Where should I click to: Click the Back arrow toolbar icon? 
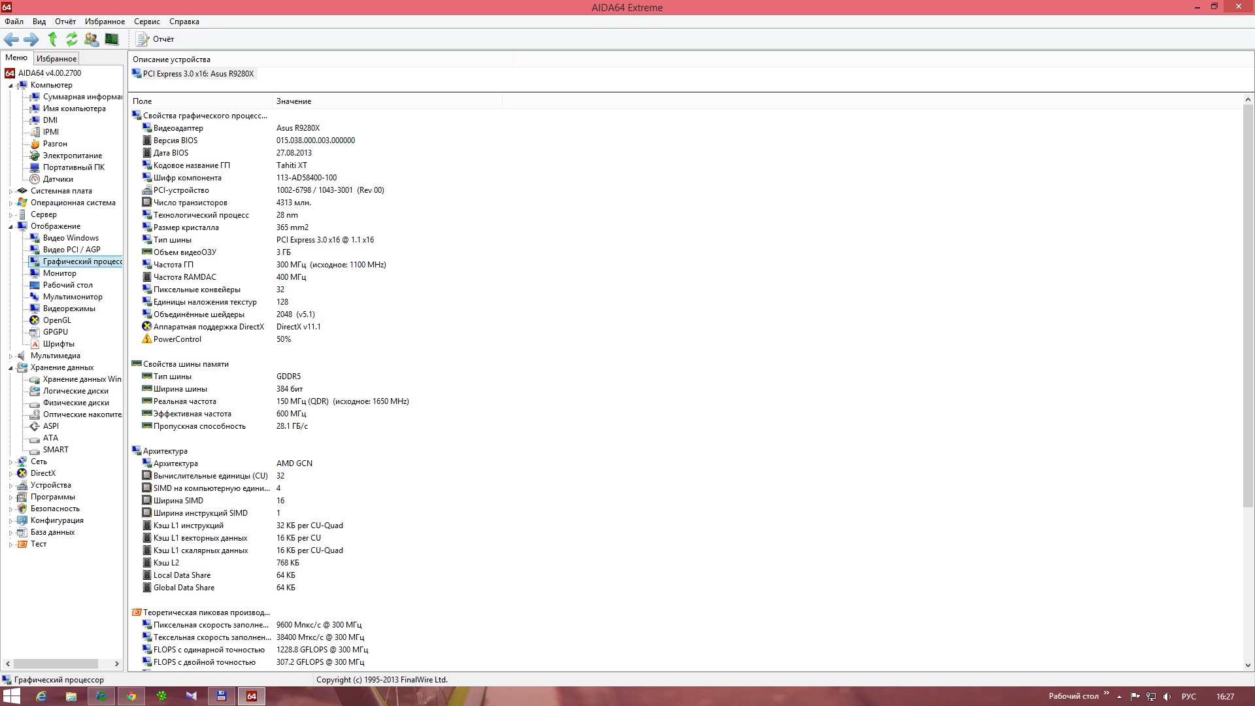[x=11, y=39]
